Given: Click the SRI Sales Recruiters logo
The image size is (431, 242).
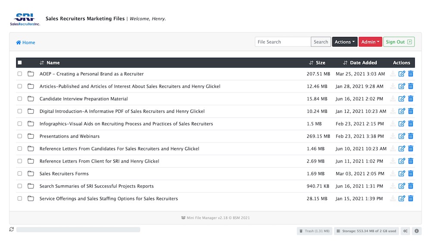Looking at the screenshot, I should pyautogui.click(x=25, y=19).
